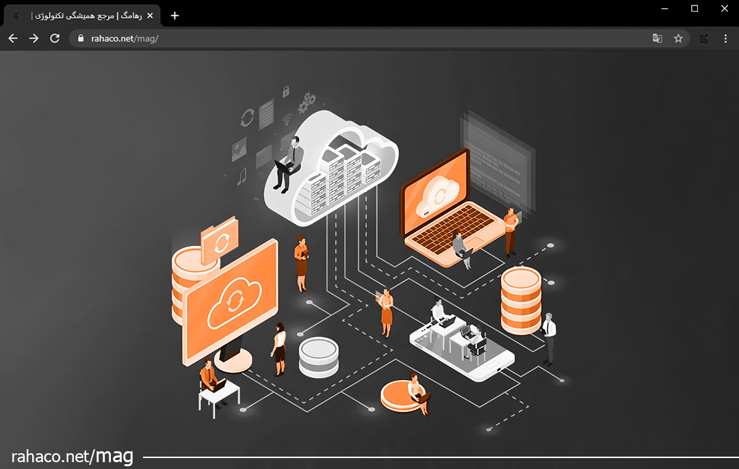Image resolution: width=739 pixels, height=469 pixels.
Task: Open a new tab with plus button
Action: tap(174, 15)
